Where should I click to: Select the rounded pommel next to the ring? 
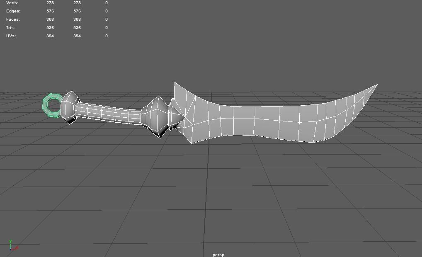(70, 107)
